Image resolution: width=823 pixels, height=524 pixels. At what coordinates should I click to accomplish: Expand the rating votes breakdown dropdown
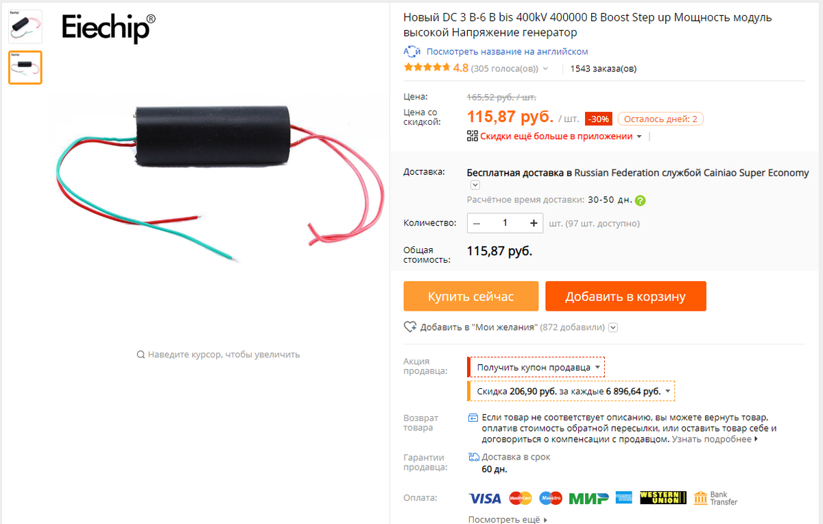546,69
